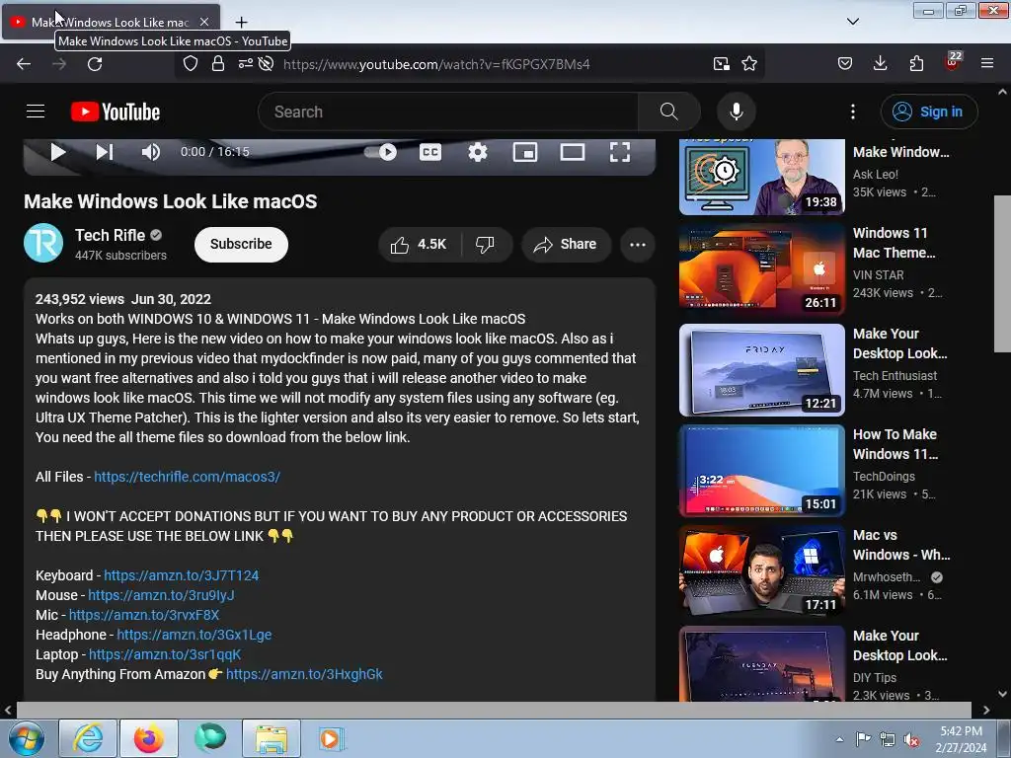The height and width of the screenshot is (758, 1011).
Task: Open the Laptop Amazon link
Action: tap(165, 654)
